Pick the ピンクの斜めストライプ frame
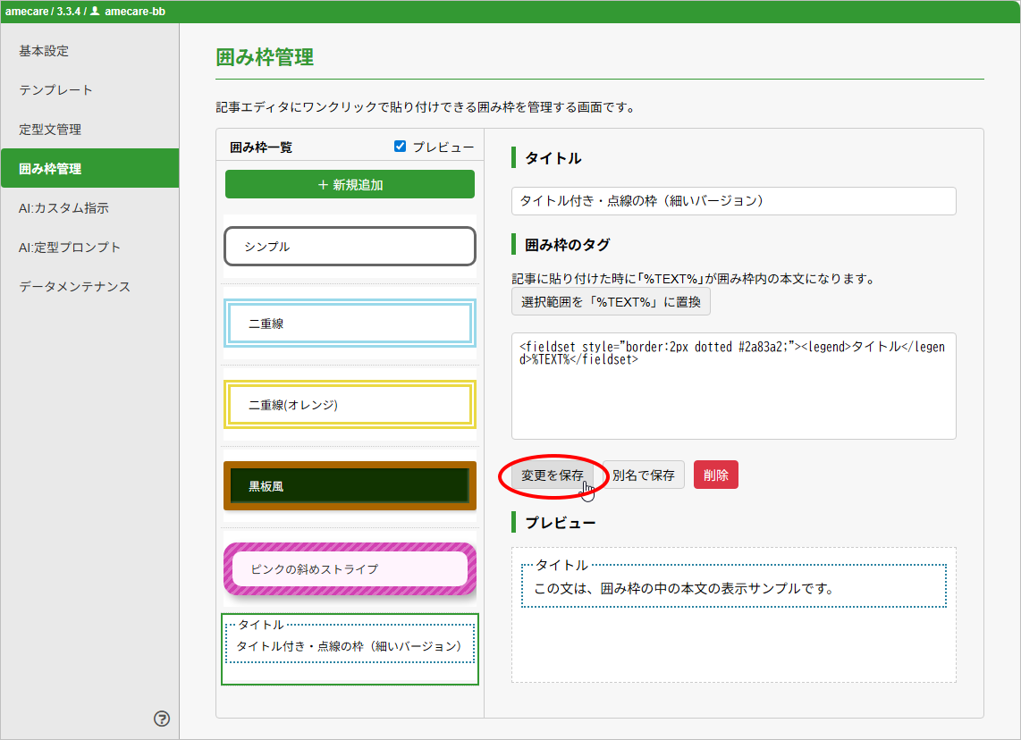 point(350,569)
